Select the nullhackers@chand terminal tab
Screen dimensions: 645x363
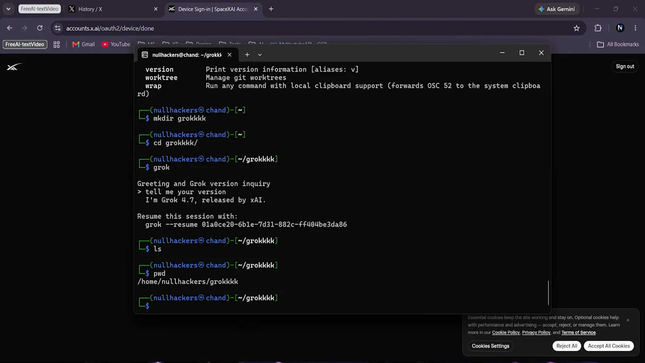coord(187,54)
